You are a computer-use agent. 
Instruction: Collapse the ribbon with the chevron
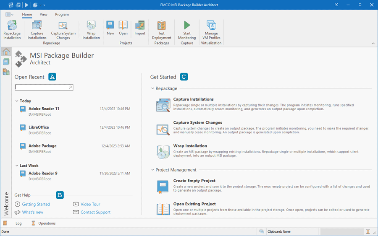tap(373, 43)
